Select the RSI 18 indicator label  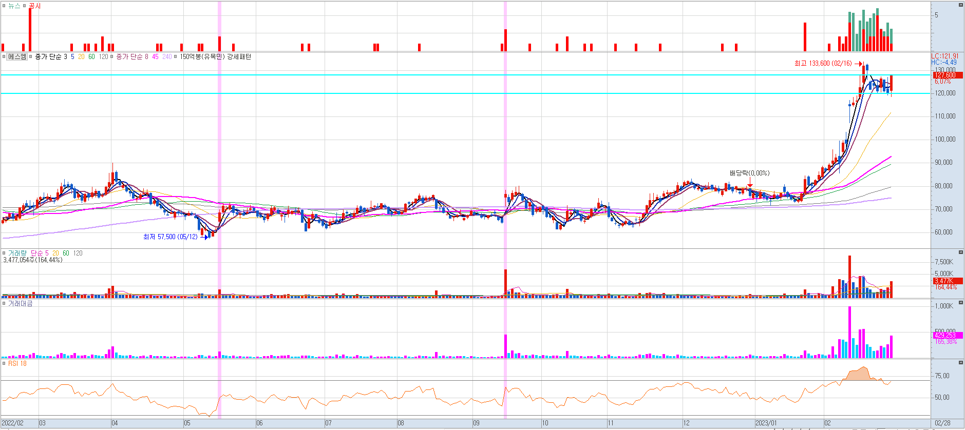pyautogui.click(x=17, y=363)
